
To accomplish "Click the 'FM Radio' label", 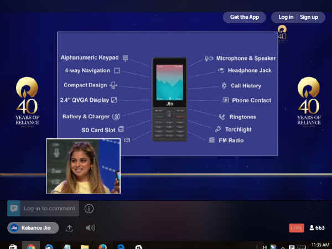I will tap(231, 141).
